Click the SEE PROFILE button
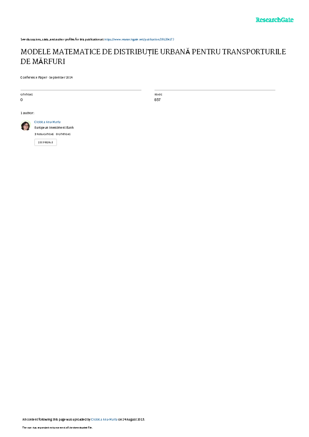This screenshot has width=309, height=437. [x=46, y=142]
